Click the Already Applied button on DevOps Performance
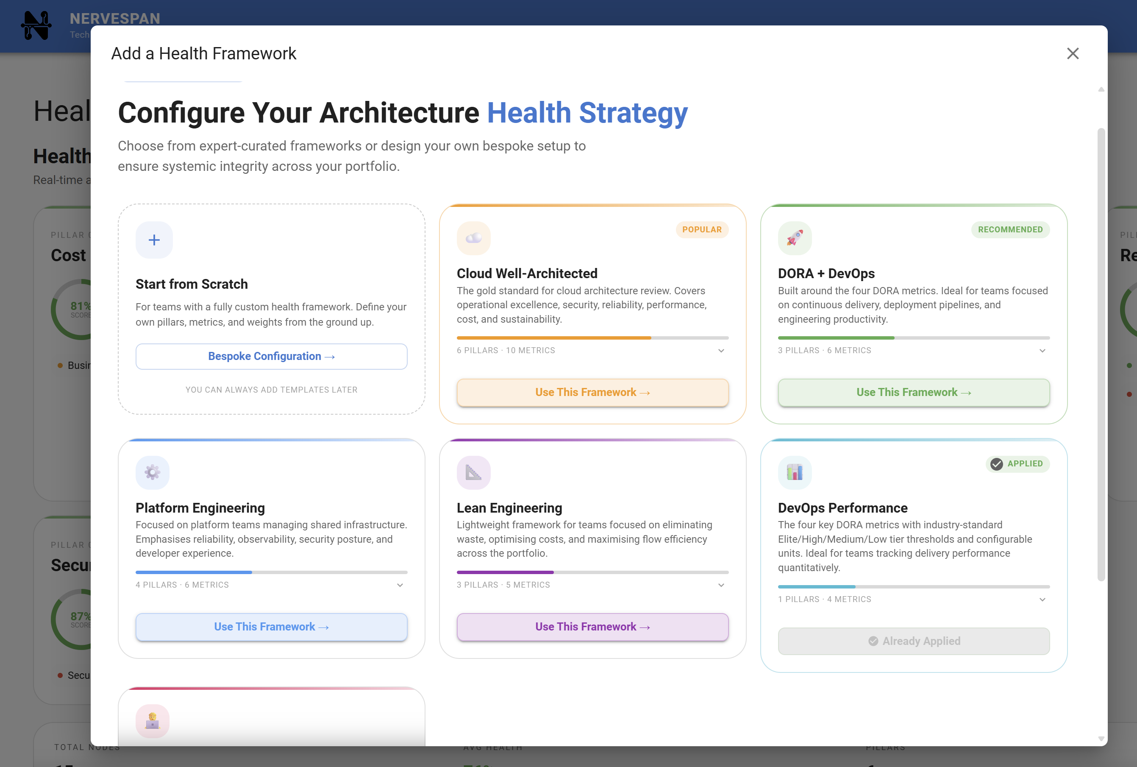Screen dimensions: 1137x767 [x=914, y=641]
